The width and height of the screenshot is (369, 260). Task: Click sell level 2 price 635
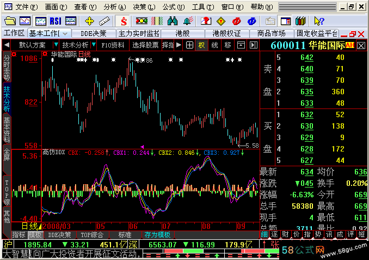(307, 92)
